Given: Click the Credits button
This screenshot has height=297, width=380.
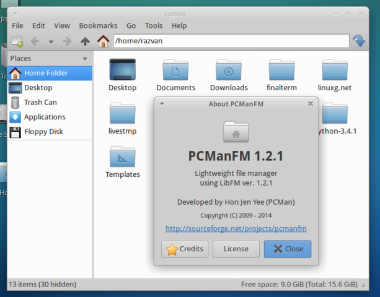Looking at the screenshot, I should coord(185,249).
